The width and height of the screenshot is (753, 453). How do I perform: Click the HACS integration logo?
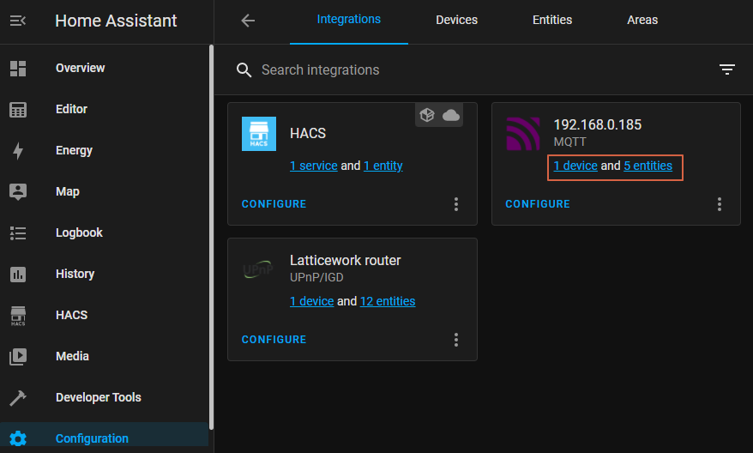pos(259,134)
